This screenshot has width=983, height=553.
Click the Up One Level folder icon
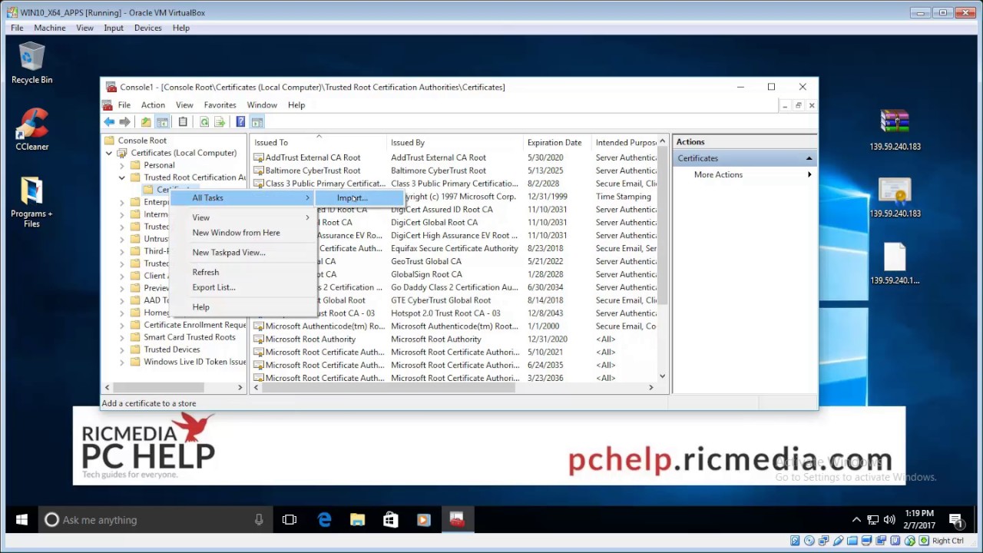click(x=146, y=122)
